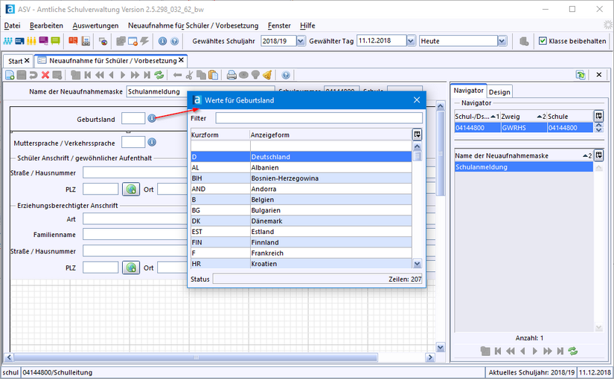Image resolution: width=614 pixels, height=379 pixels.
Task: Open the Heute dropdown
Action: point(502,41)
